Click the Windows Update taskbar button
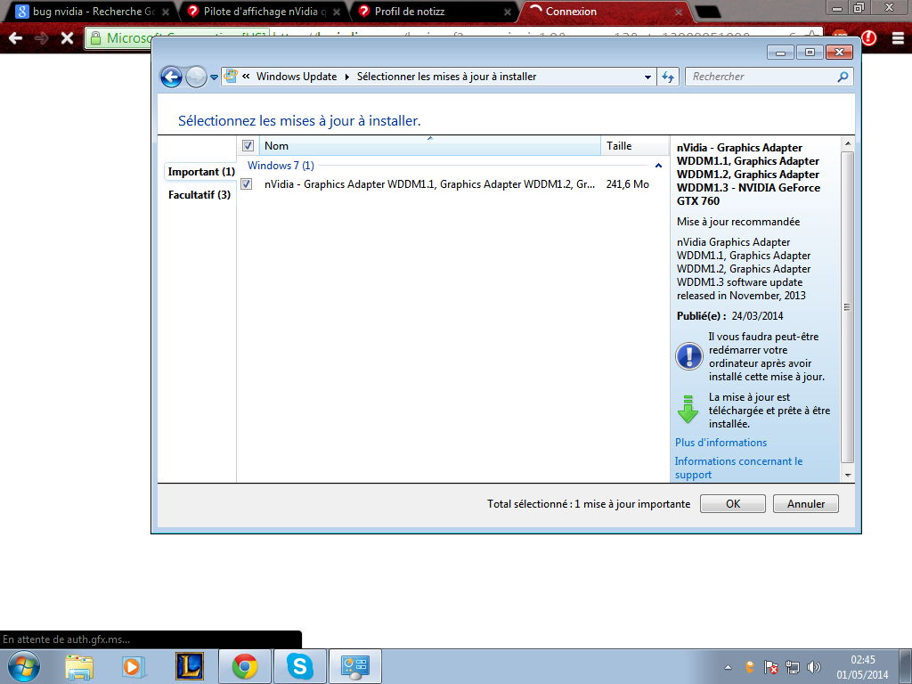The width and height of the screenshot is (912, 684). [355, 666]
